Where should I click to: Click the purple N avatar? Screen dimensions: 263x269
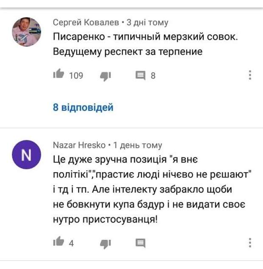pos(26,154)
